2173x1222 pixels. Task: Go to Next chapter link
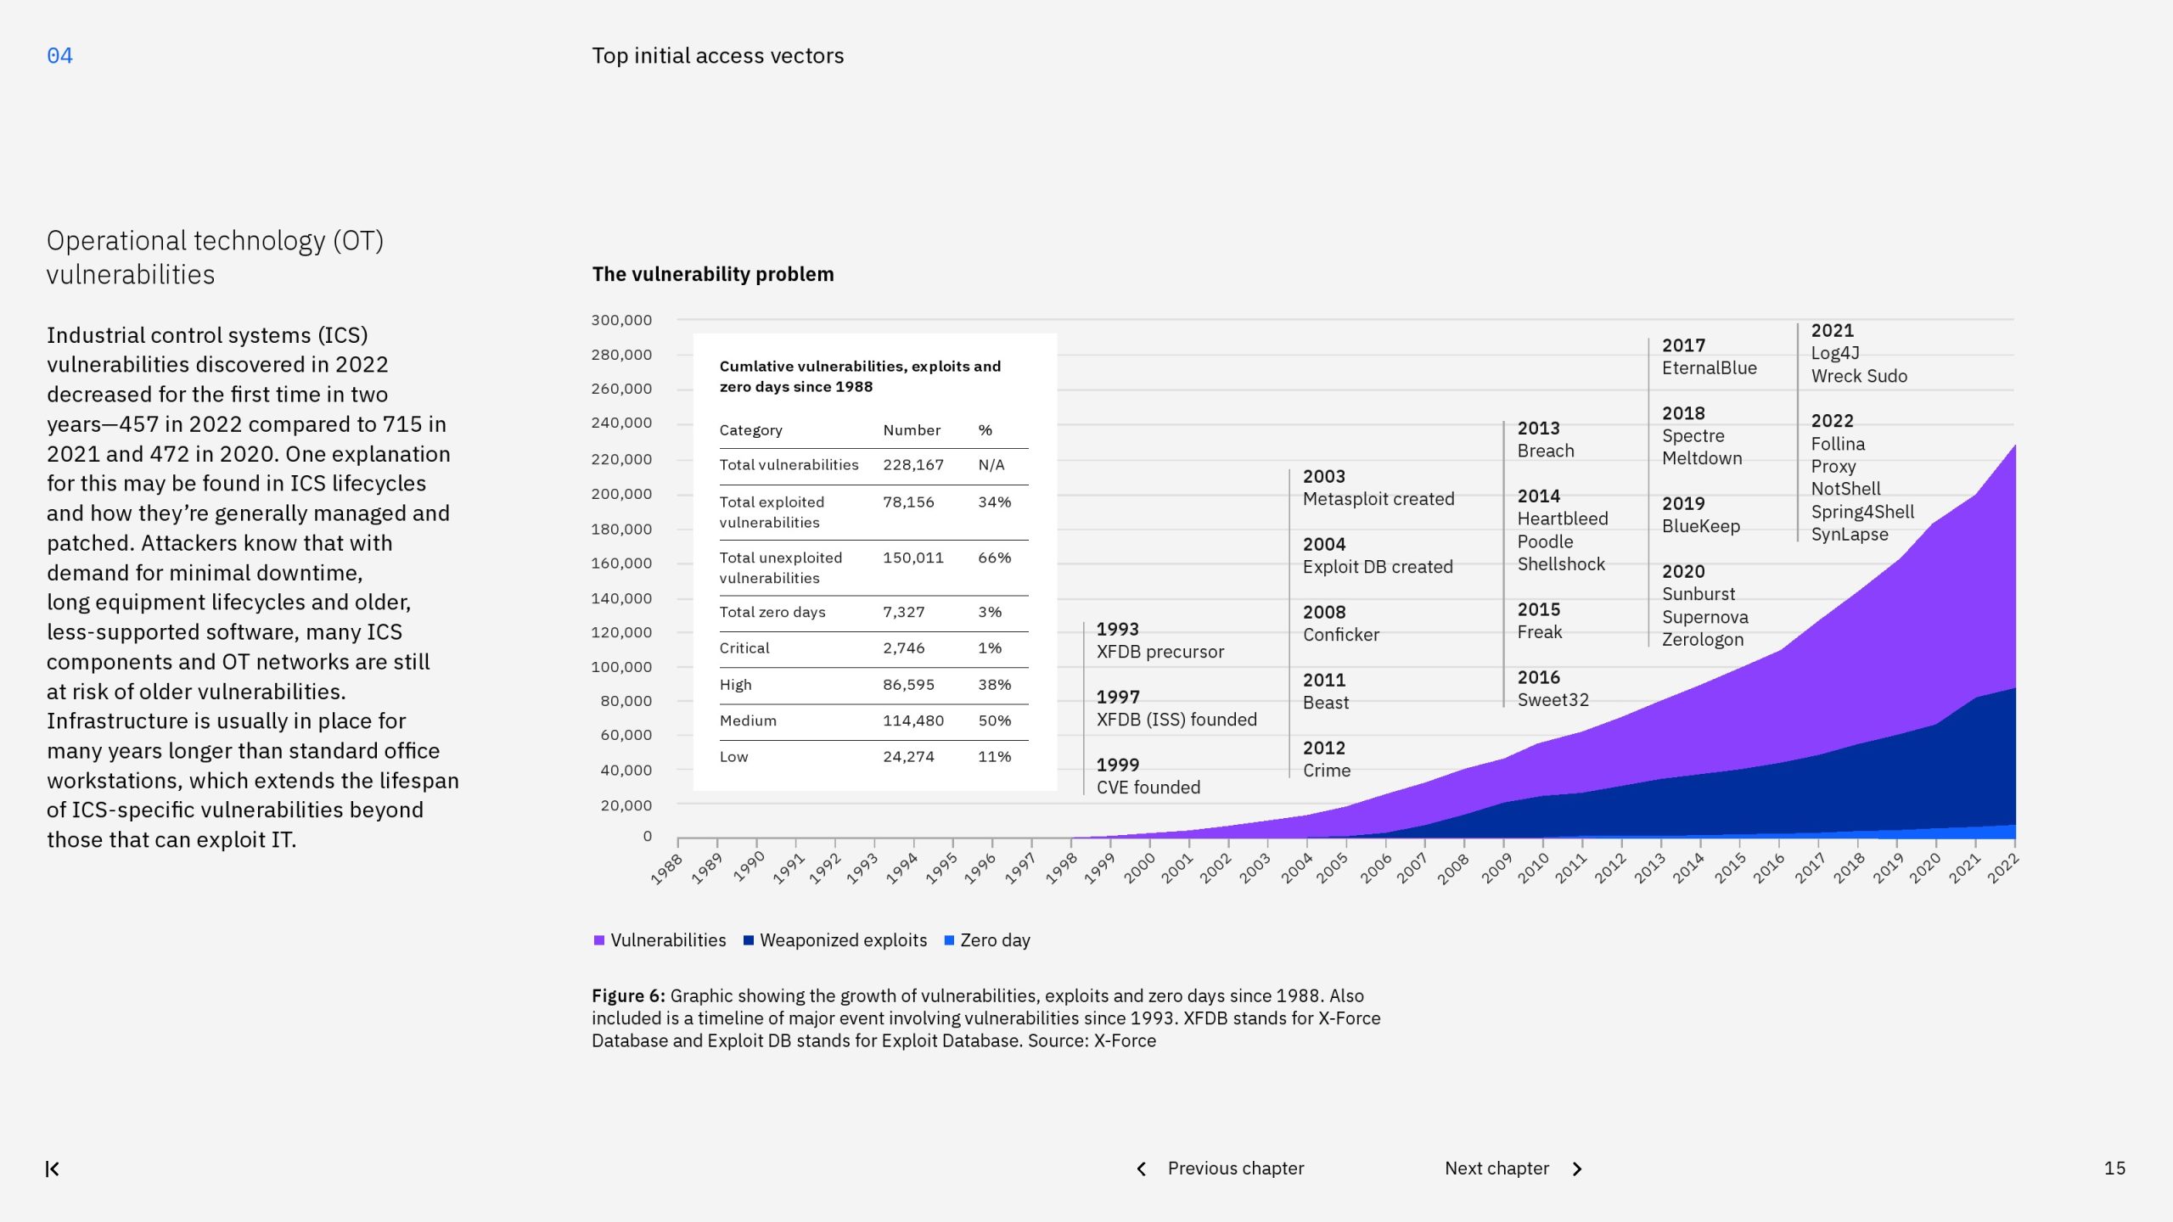tap(1496, 1169)
